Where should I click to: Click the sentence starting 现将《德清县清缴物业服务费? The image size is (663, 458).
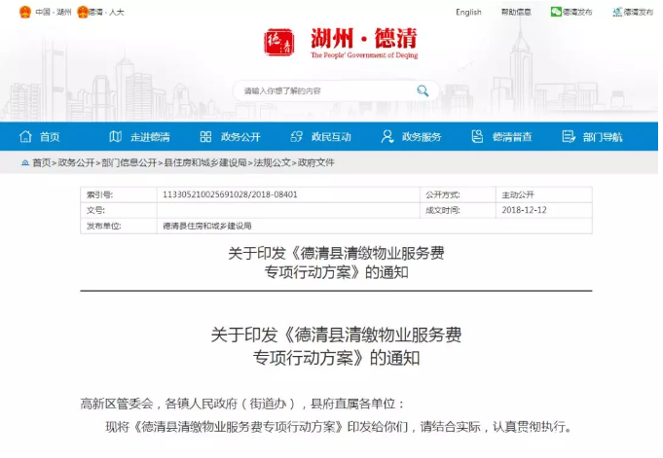[339, 427]
